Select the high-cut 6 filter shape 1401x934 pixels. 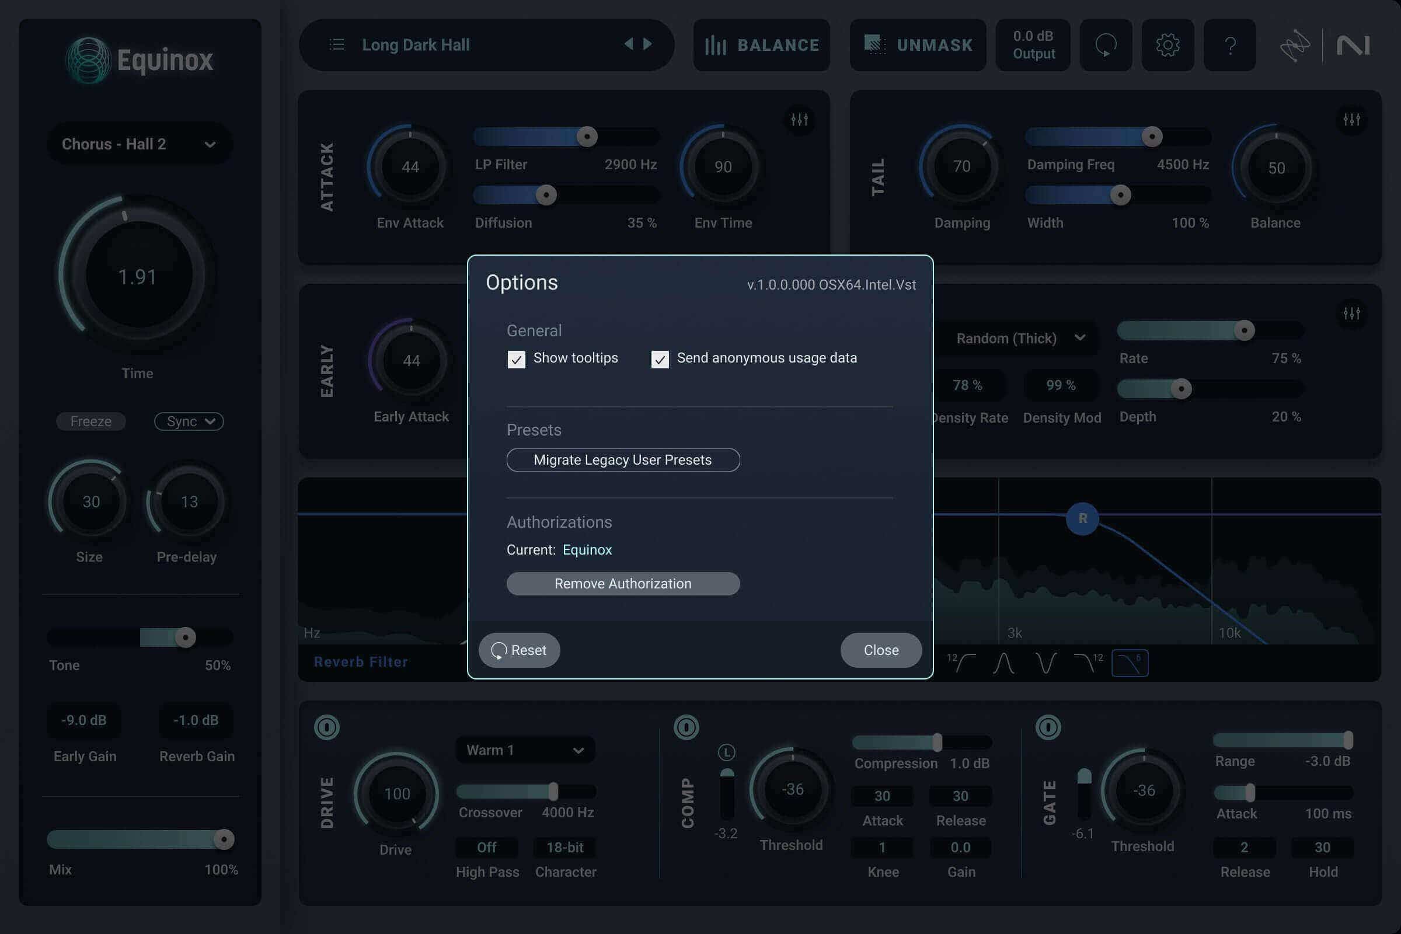(1130, 663)
